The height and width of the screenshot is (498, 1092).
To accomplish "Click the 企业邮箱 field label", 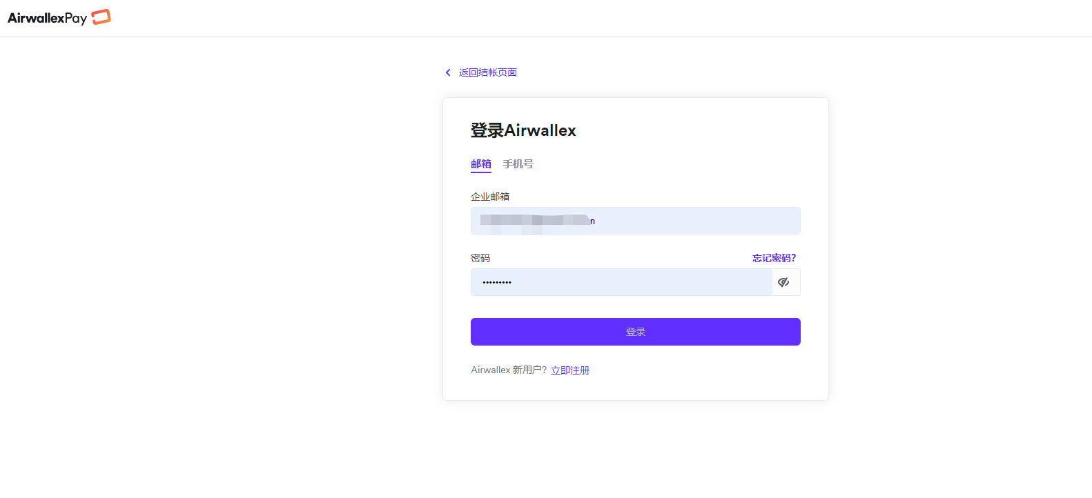I will coord(490,197).
